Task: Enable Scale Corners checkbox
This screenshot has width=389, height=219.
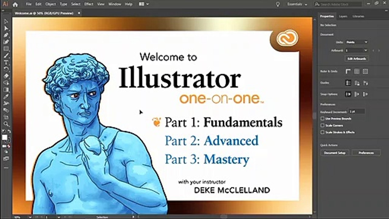Action: pyautogui.click(x=322, y=125)
